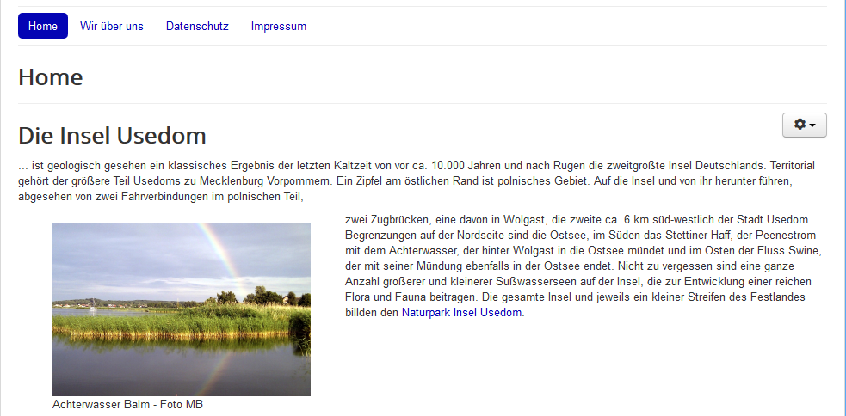Open the Impressum menu item
846x416 pixels.
pyautogui.click(x=279, y=26)
